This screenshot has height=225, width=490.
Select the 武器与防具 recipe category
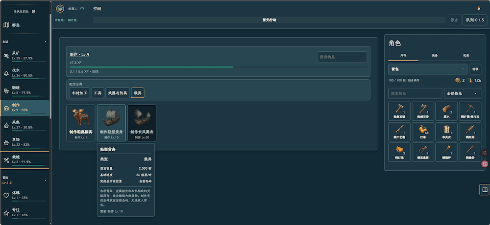point(118,93)
